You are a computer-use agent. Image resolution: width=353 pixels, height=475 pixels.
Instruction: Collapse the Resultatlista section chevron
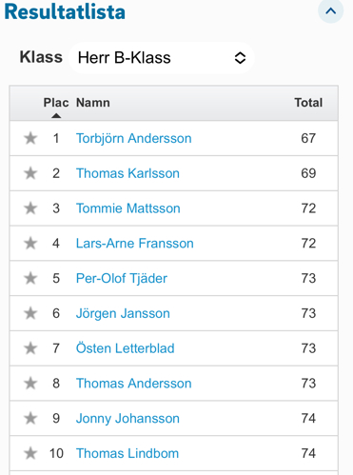[x=330, y=11]
